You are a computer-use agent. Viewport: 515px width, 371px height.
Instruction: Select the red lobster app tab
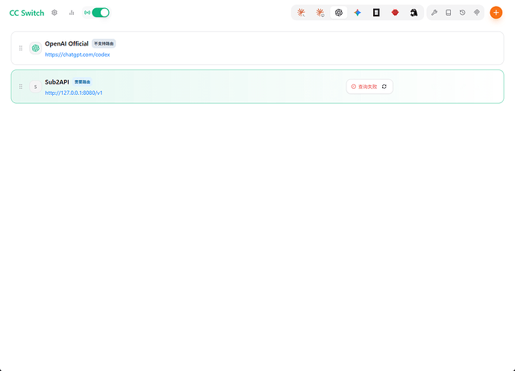click(395, 13)
